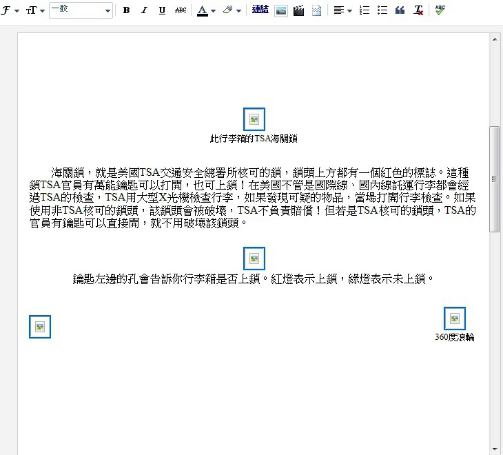The height and width of the screenshot is (455, 503).
Task: Click in the paragraph starting 海關鎖，就是美國TSA
Action: pos(253,197)
